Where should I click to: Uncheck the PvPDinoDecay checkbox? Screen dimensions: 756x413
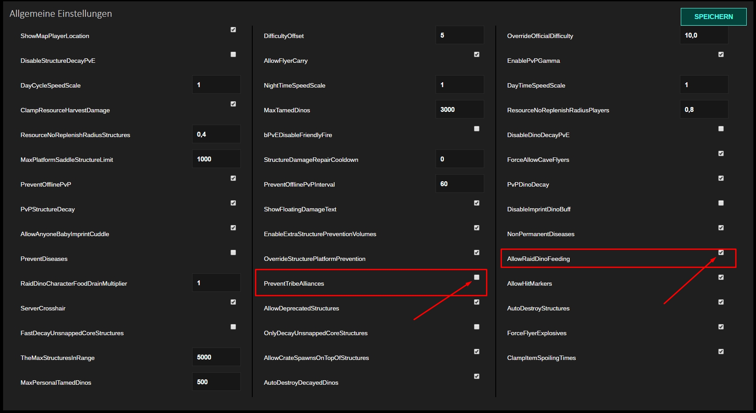pyautogui.click(x=721, y=178)
